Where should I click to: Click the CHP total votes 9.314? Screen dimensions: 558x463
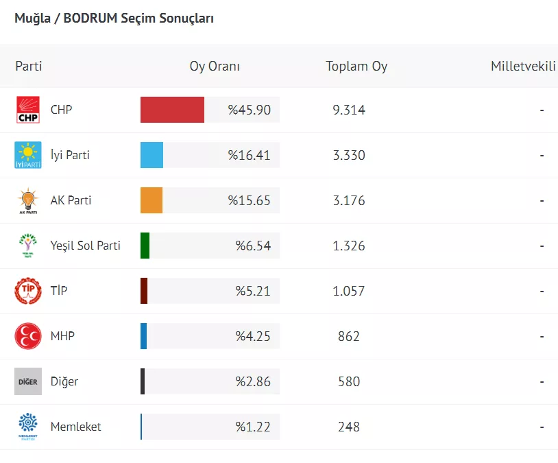[349, 110]
